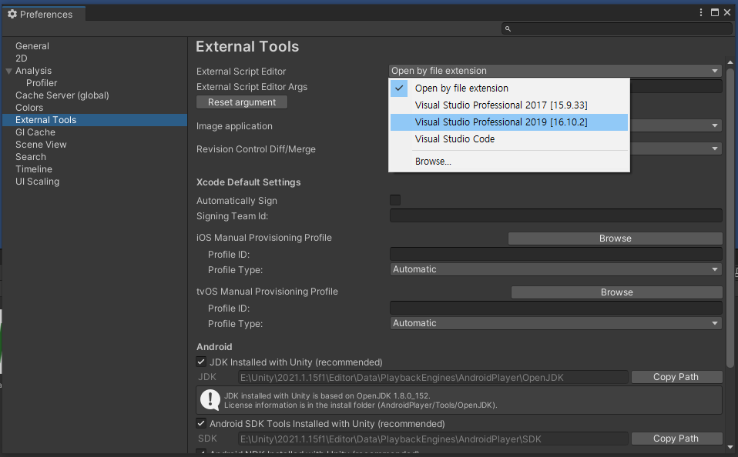Uncheck JDK Installed with Unity
The height and width of the screenshot is (457, 738).
201,362
